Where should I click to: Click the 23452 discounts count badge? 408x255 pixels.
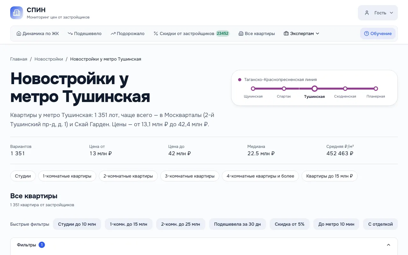222,33
